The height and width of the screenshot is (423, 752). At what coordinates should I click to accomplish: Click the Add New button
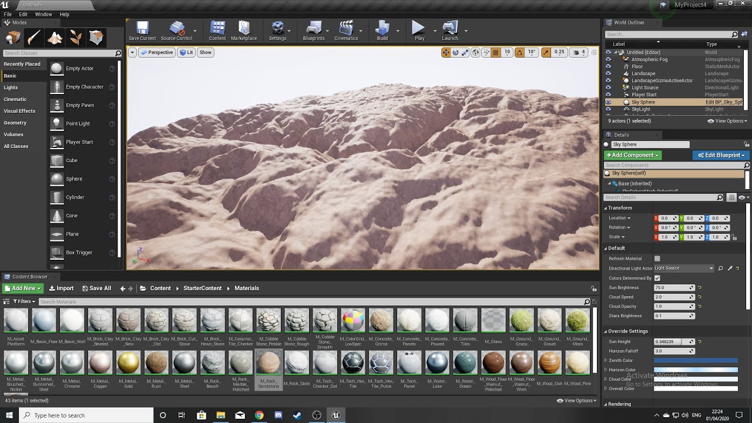coord(23,288)
